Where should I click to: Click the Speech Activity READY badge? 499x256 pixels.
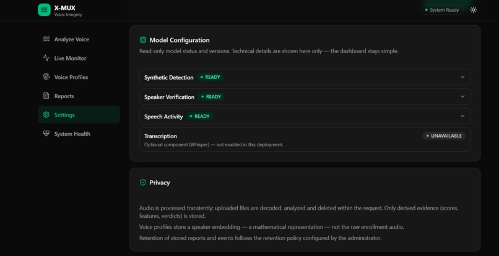[x=199, y=117]
